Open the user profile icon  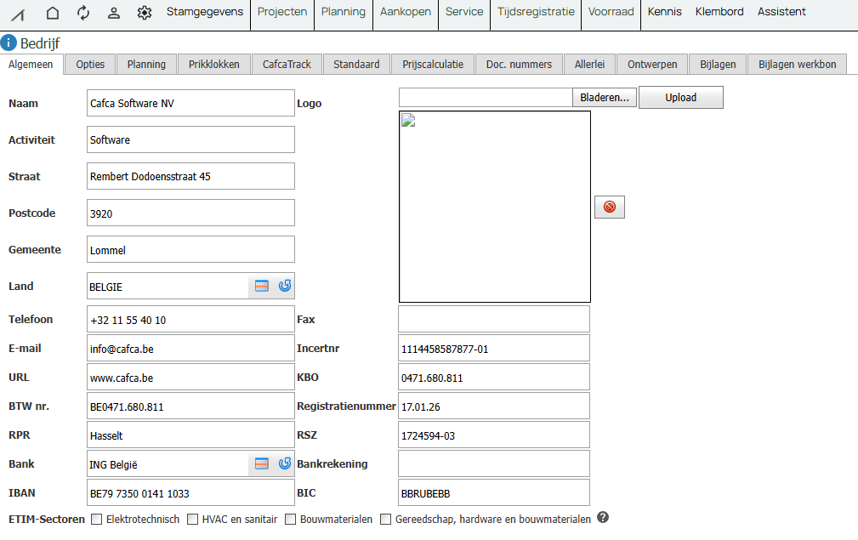pyautogui.click(x=114, y=12)
